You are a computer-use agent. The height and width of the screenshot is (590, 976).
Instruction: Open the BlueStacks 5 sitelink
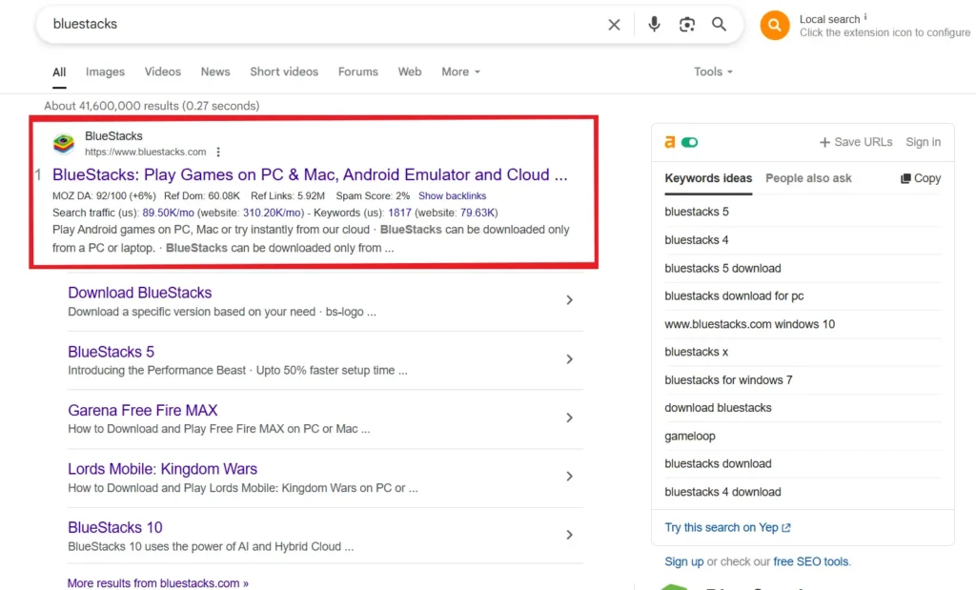coord(111,352)
